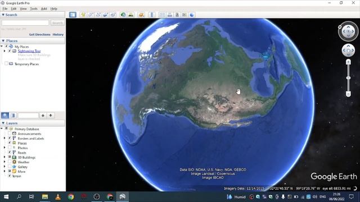Uncheck the Sightseeing Tour checkbox
This screenshot has width=360, height=202.
click(10, 51)
